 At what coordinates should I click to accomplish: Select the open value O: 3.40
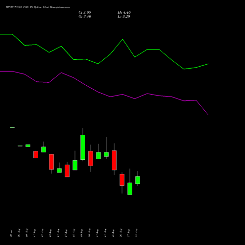85,17
